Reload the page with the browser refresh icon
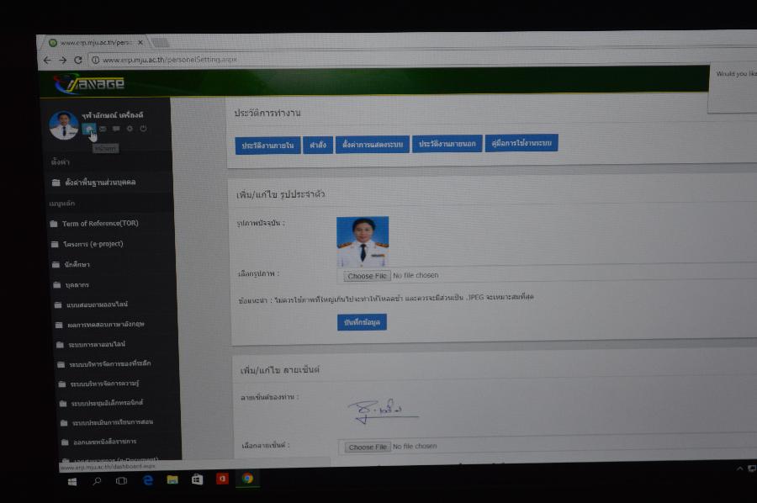This screenshot has height=503, width=757. (x=78, y=60)
